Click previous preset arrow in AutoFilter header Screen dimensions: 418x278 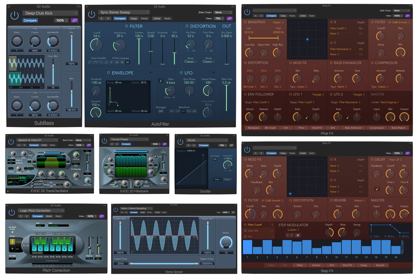pyautogui.click(x=101, y=19)
